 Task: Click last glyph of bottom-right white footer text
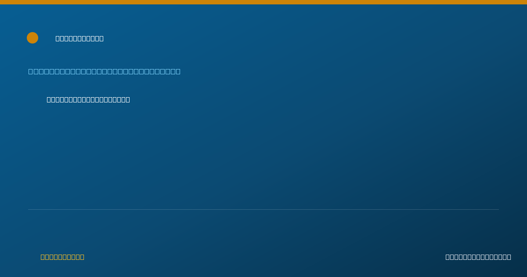tap(509, 257)
